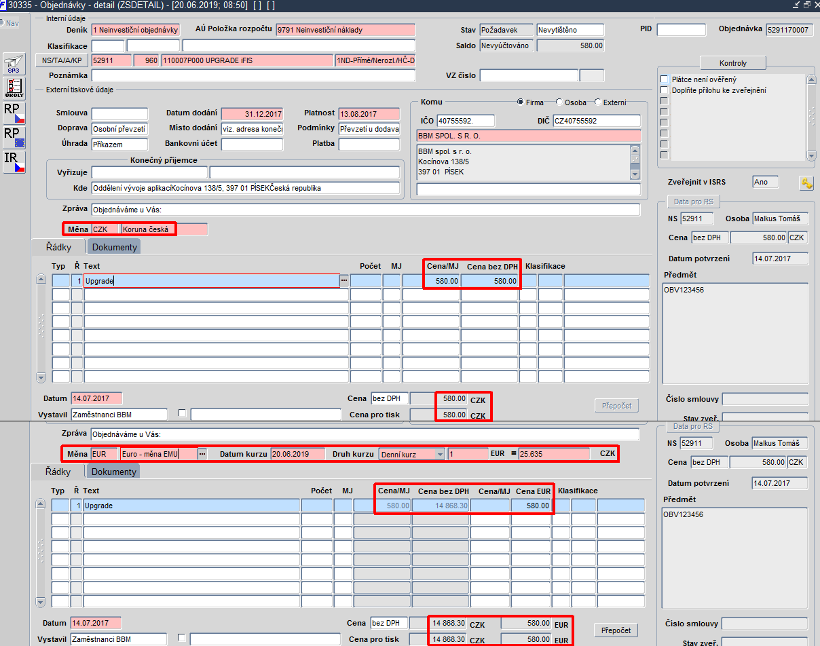Click the IR icon with Czech flag
Viewport: 820px width, 646px height.
click(14, 161)
